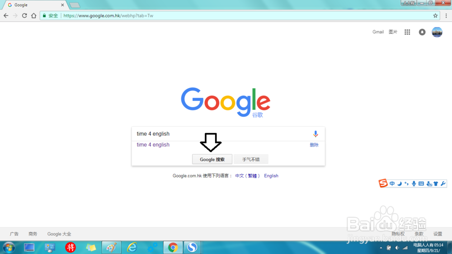Open Sogou account login icon
This screenshot has width=452, height=254.
(x=429, y=183)
